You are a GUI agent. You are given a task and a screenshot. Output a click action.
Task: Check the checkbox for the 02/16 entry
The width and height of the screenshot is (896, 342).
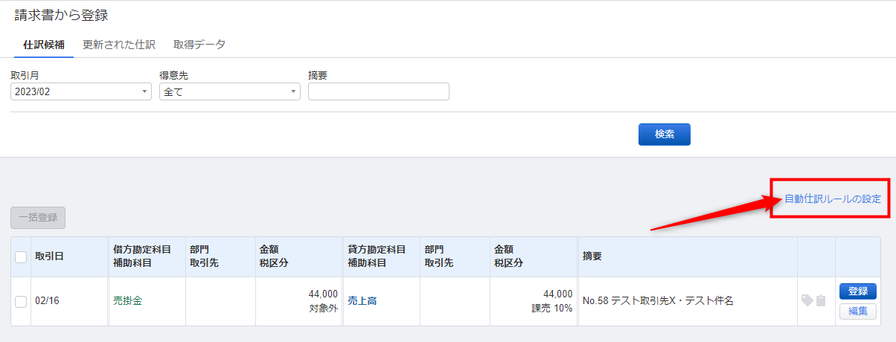click(x=21, y=301)
